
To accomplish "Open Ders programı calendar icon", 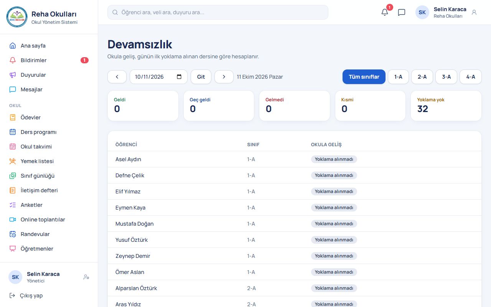I will [x=13, y=132].
